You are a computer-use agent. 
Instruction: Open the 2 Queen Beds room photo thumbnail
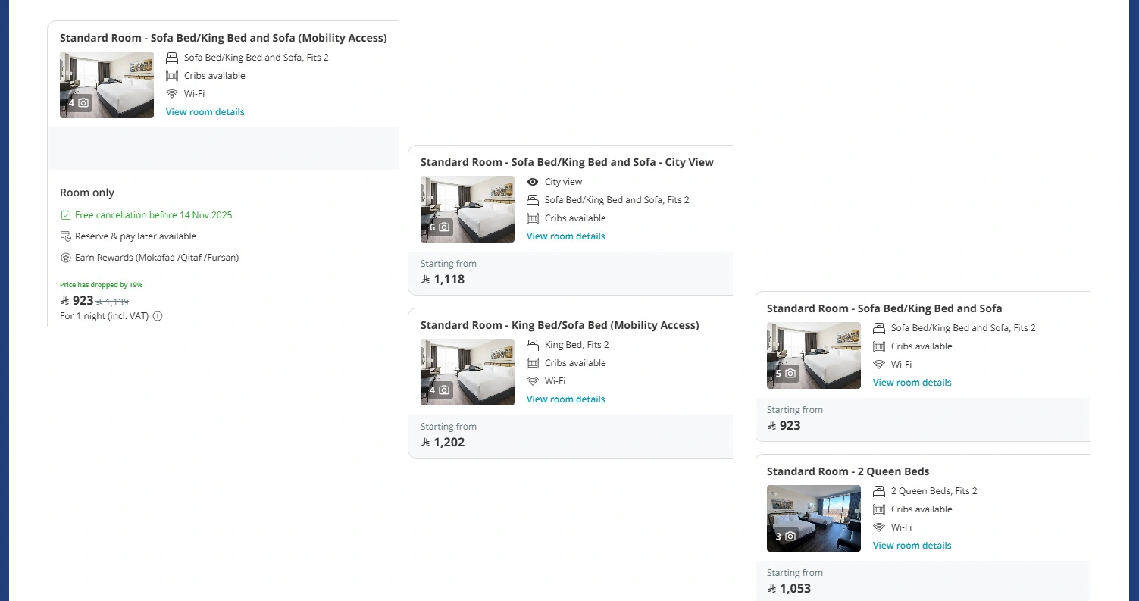point(813,518)
